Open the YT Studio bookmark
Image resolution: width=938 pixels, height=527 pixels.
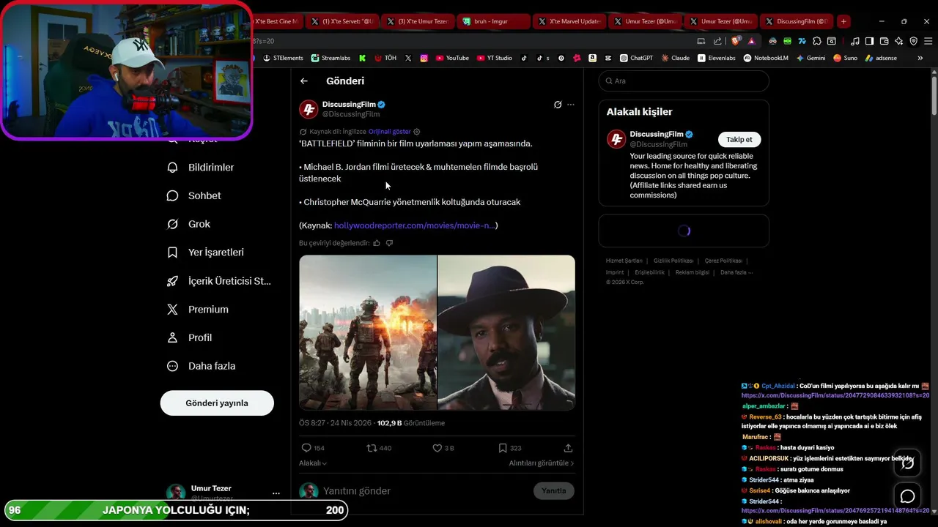tap(495, 58)
